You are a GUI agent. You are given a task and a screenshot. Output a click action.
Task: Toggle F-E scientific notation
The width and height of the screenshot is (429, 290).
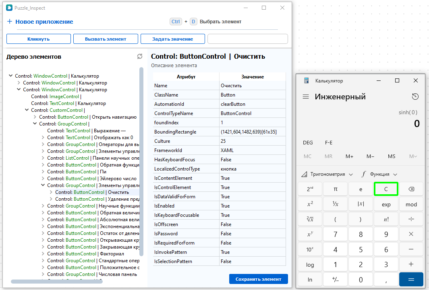coord(329,142)
